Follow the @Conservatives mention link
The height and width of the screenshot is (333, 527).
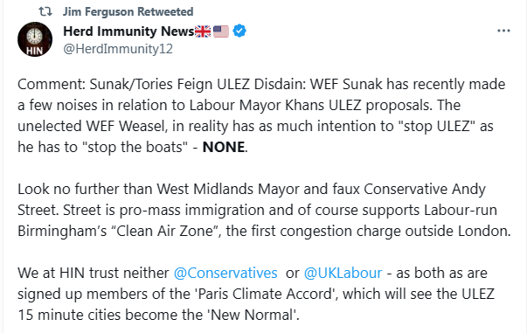[225, 273]
